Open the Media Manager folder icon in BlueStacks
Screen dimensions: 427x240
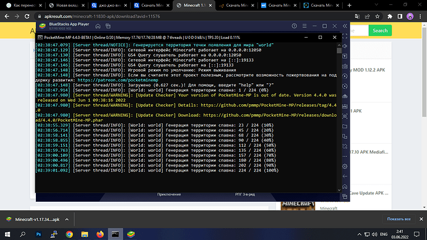point(345,126)
